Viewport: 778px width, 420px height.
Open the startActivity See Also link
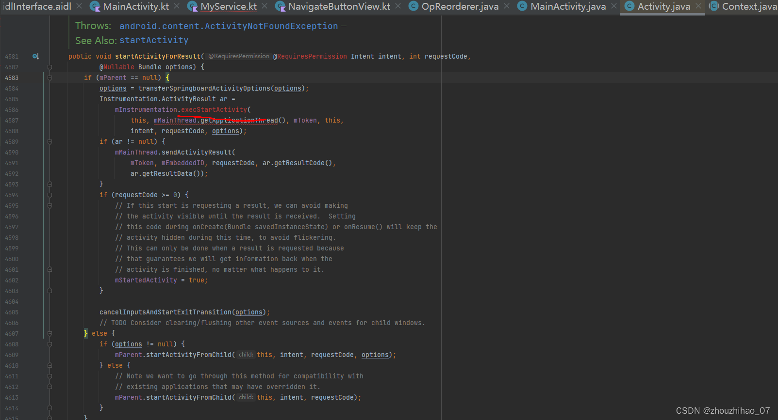click(x=154, y=40)
